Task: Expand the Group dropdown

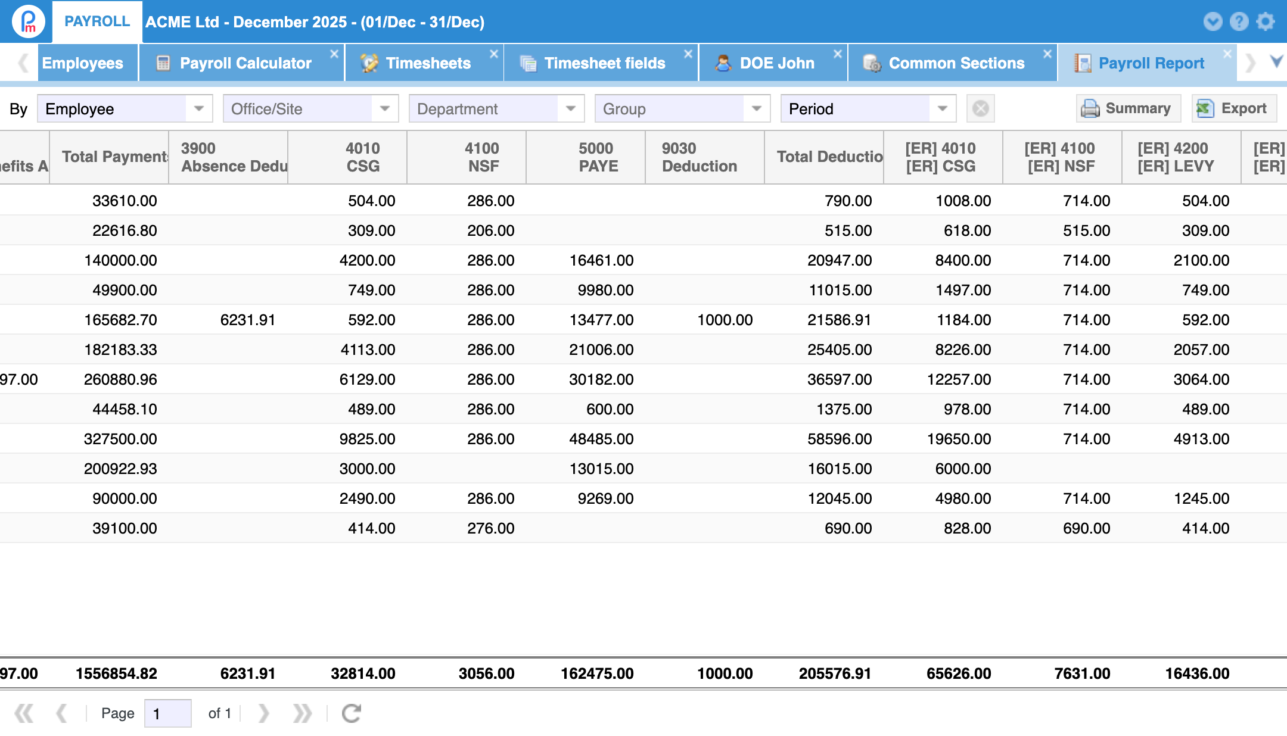Action: click(x=757, y=108)
